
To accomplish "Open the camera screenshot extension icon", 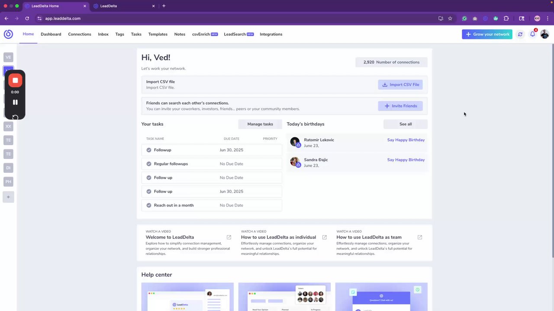I will pyautogui.click(x=475, y=19).
